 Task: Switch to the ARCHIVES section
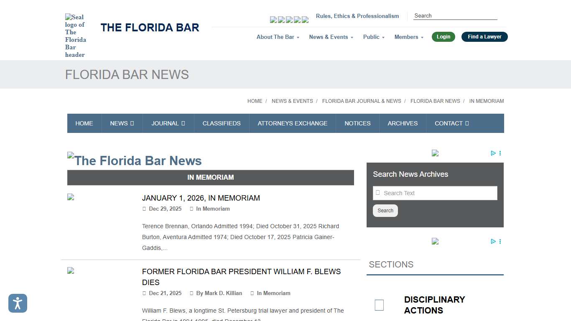pyautogui.click(x=402, y=123)
